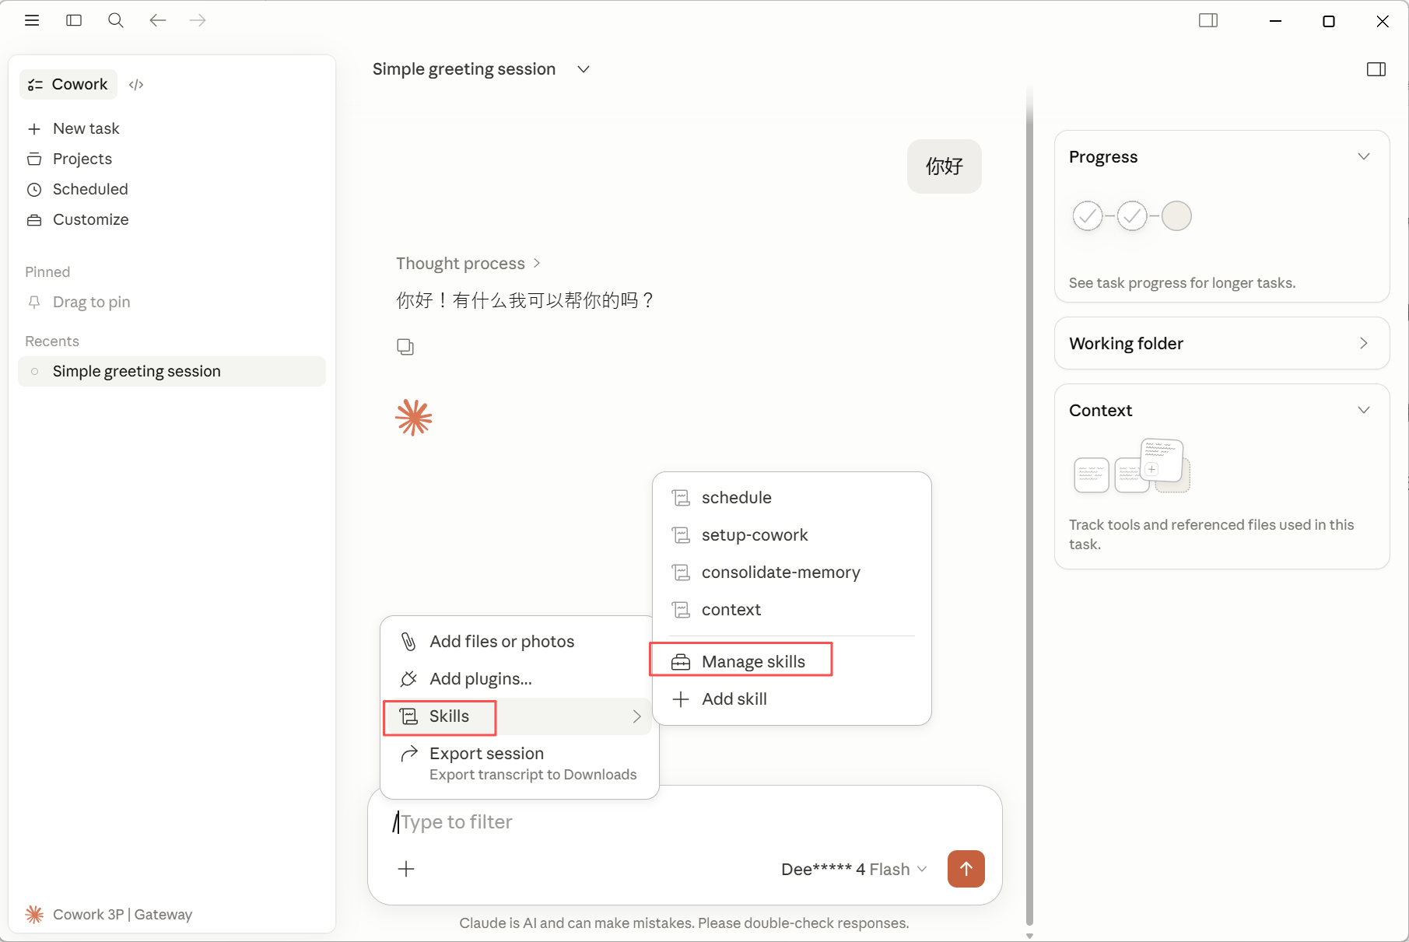Click the plus attach button
This screenshot has width=1409, height=942.
pos(406,869)
